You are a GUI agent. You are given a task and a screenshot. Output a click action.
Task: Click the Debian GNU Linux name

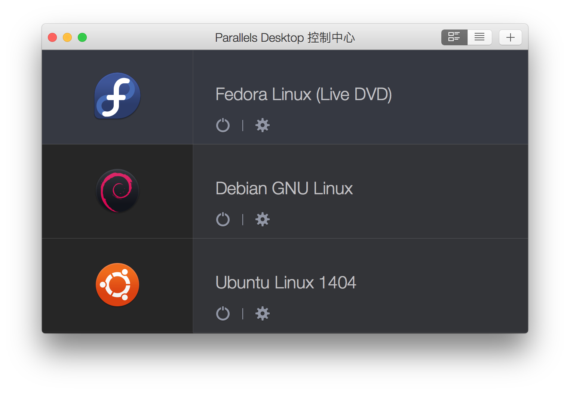pyautogui.click(x=284, y=188)
